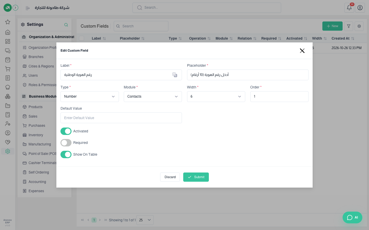Open table column settings gear
The height and width of the screenshot is (230, 369).
tap(359, 26)
